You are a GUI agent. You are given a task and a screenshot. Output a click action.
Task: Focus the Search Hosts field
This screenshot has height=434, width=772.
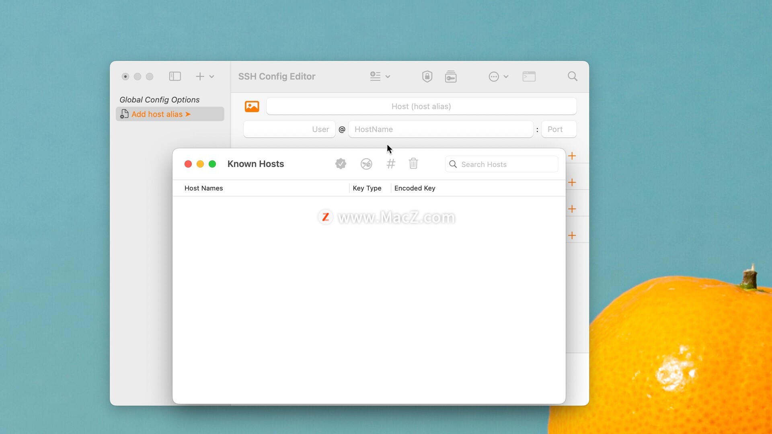point(502,164)
